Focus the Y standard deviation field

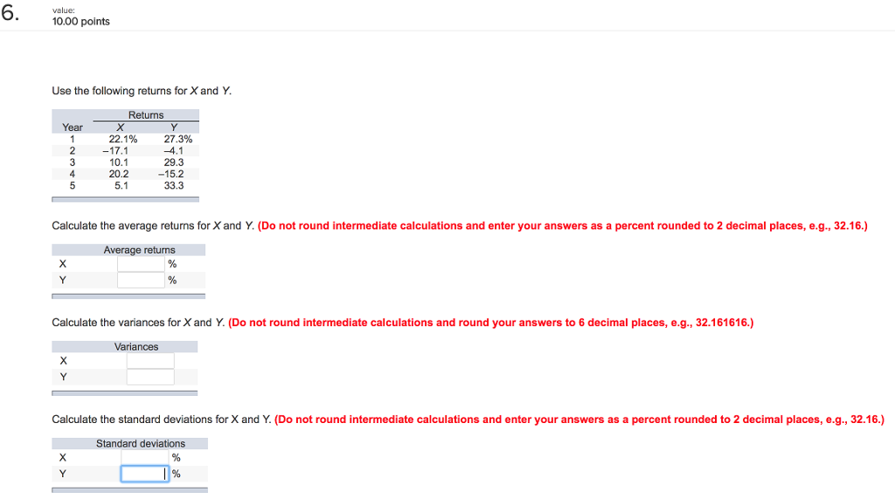click(144, 474)
